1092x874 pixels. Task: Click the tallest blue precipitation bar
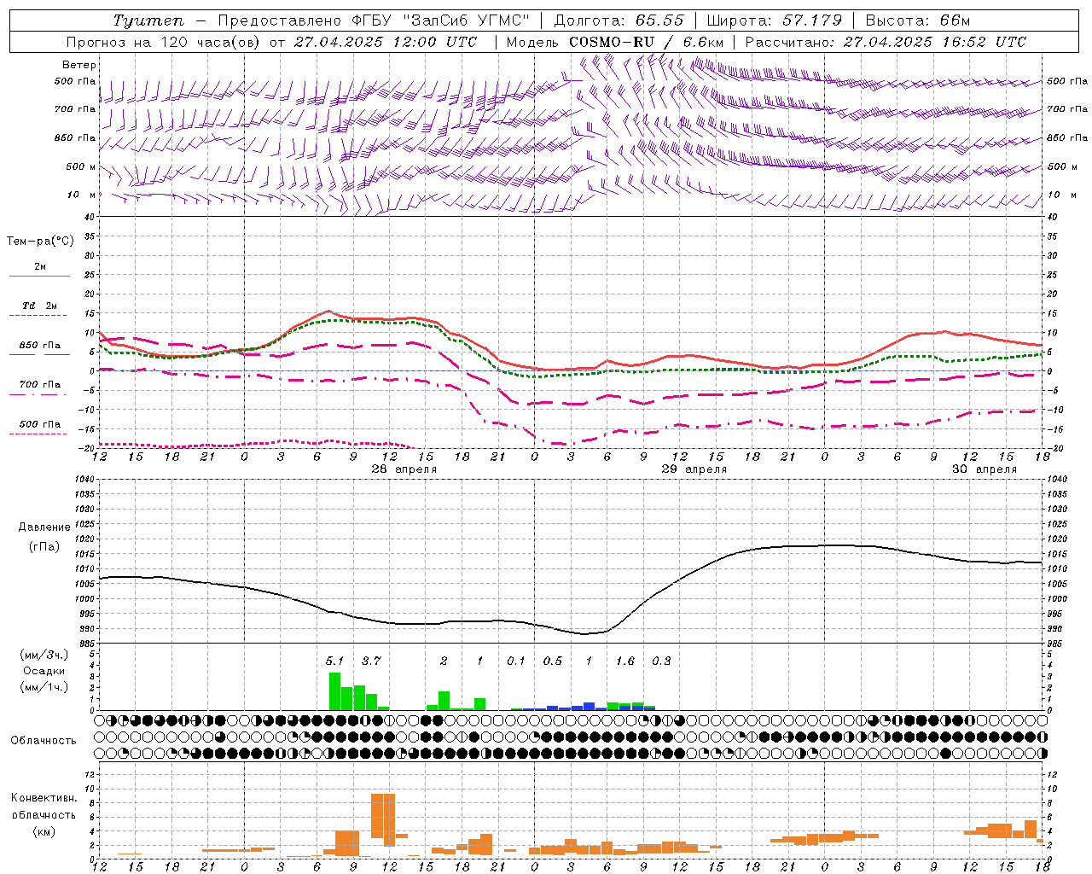590,707
